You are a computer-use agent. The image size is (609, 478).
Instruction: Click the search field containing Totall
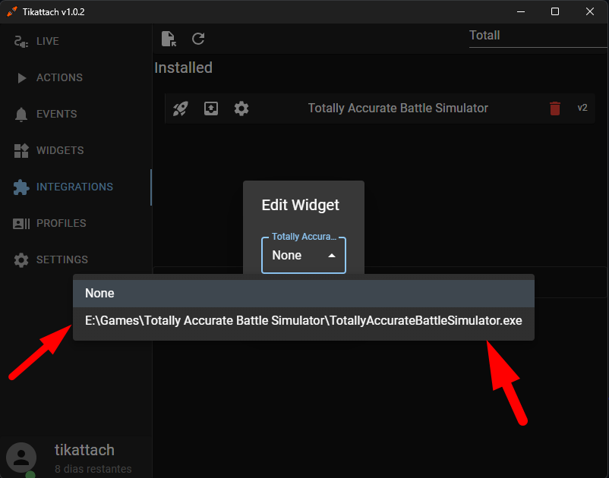[x=538, y=36]
